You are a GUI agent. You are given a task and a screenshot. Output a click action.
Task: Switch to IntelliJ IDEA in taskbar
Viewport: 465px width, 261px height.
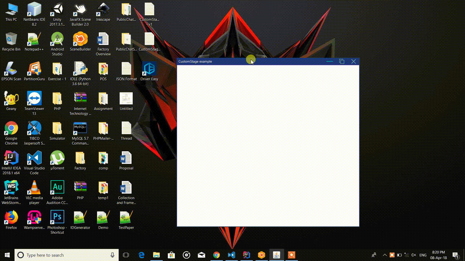[246, 255]
